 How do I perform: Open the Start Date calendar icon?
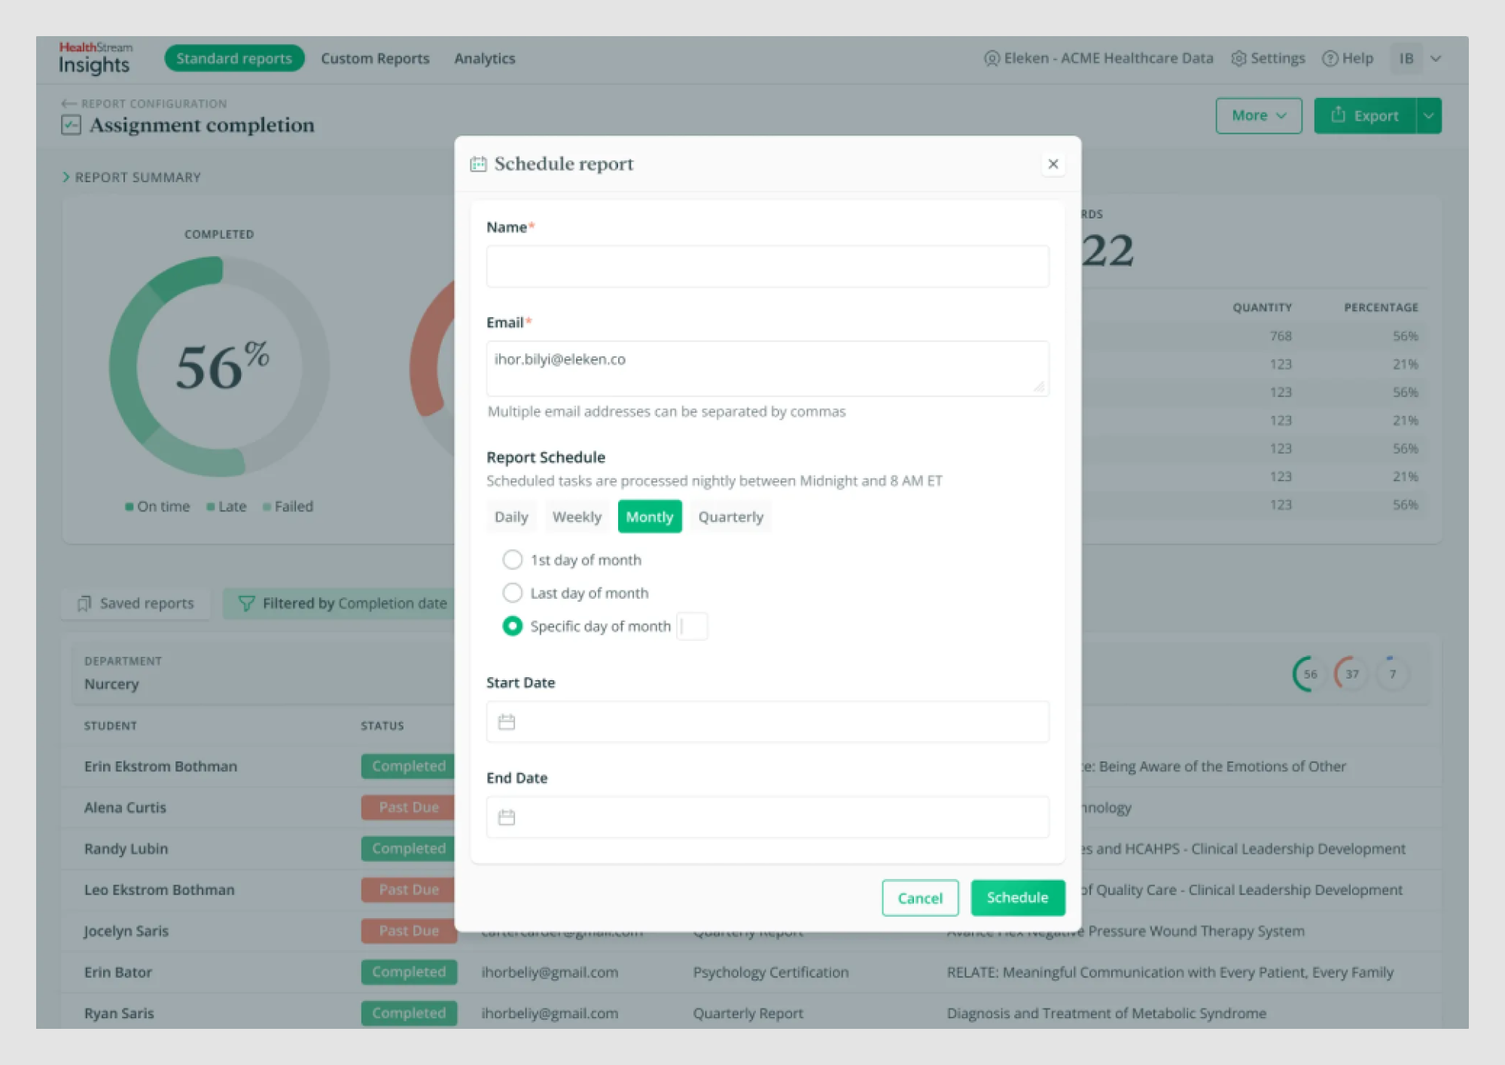coord(507,722)
